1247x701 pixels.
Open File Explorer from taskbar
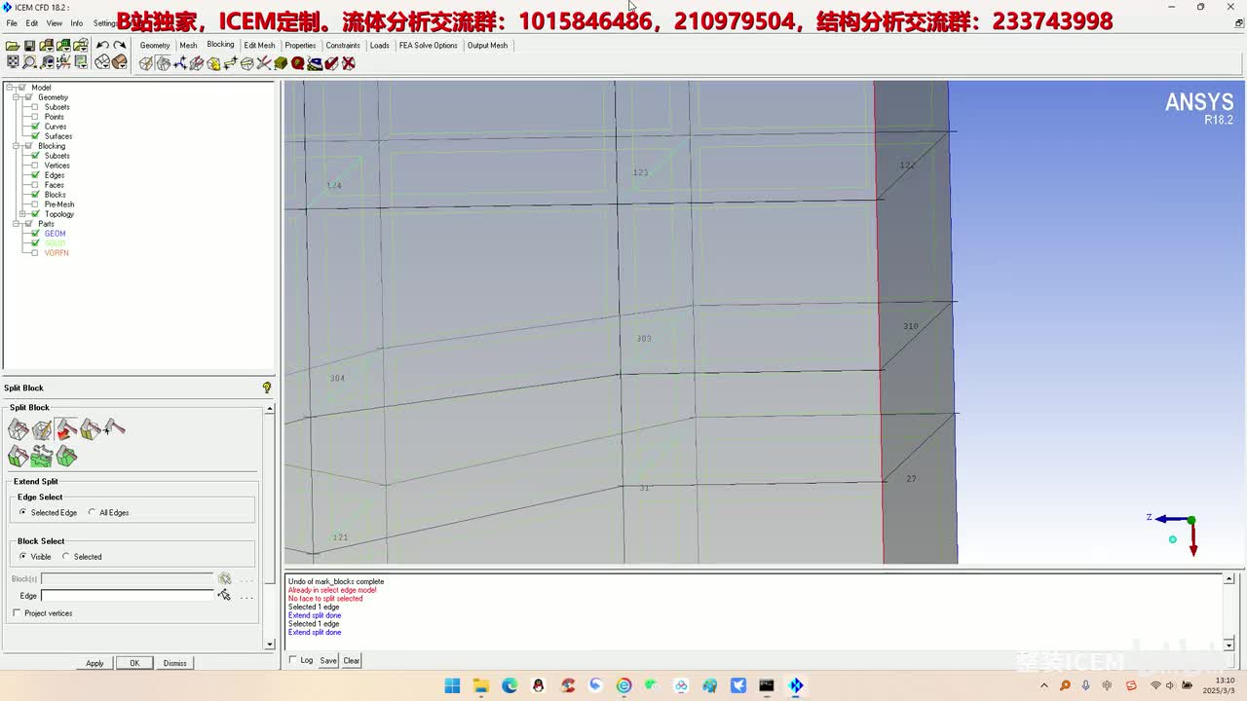(480, 685)
